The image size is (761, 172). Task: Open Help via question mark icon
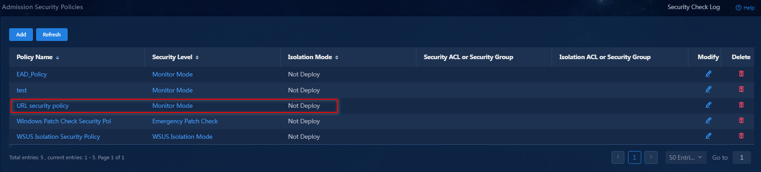[x=745, y=8]
